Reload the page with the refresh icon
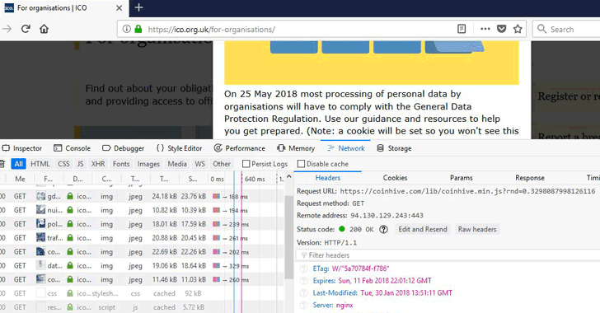Image resolution: width=600 pixels, height=313 pixels. 26,29
